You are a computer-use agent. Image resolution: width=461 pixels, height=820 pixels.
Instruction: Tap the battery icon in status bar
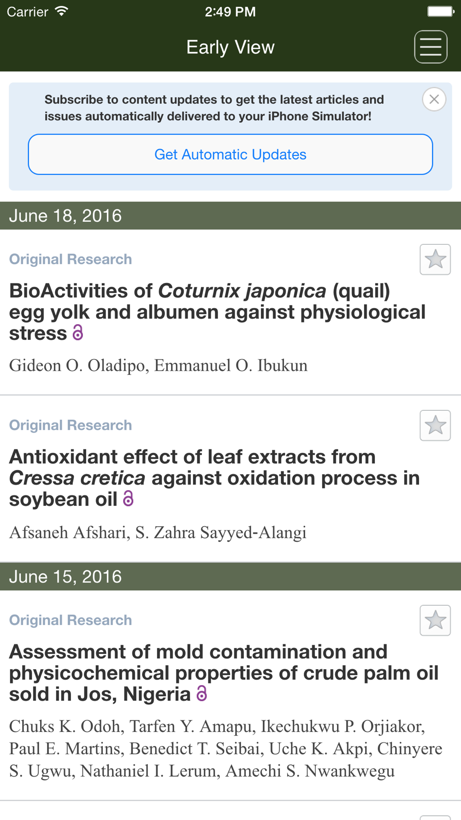[441, 11]
